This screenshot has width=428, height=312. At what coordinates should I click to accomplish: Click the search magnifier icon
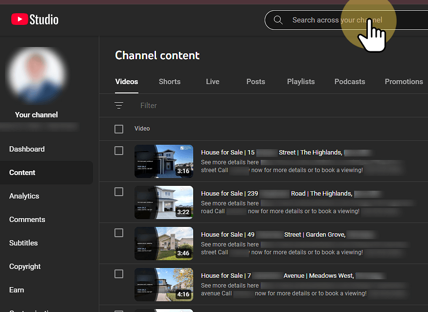pos(278,20)
